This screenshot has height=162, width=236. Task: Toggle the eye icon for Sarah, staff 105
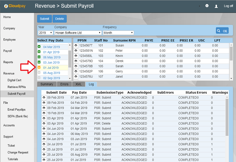(x=76, y=66)
